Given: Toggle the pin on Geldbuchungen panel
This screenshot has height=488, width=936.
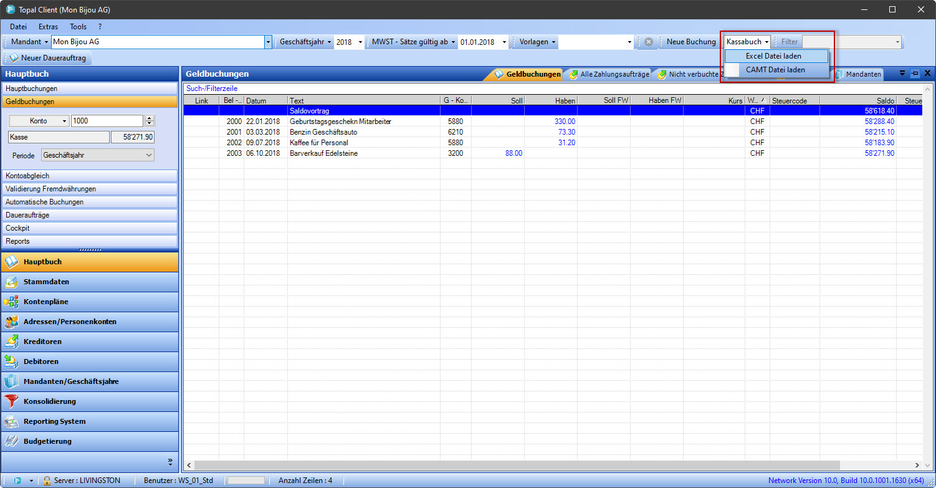Looking at the screenshot, I should [x=915, y=74].
